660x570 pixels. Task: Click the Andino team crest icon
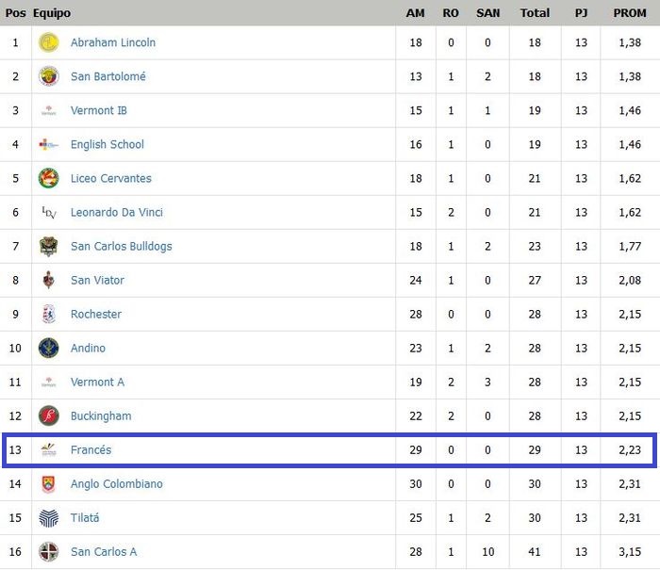point(49,348)
